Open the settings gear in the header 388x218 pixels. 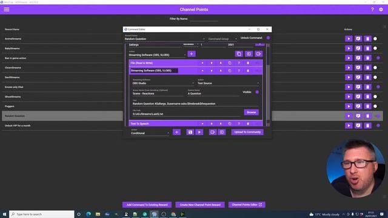(381, 10)
